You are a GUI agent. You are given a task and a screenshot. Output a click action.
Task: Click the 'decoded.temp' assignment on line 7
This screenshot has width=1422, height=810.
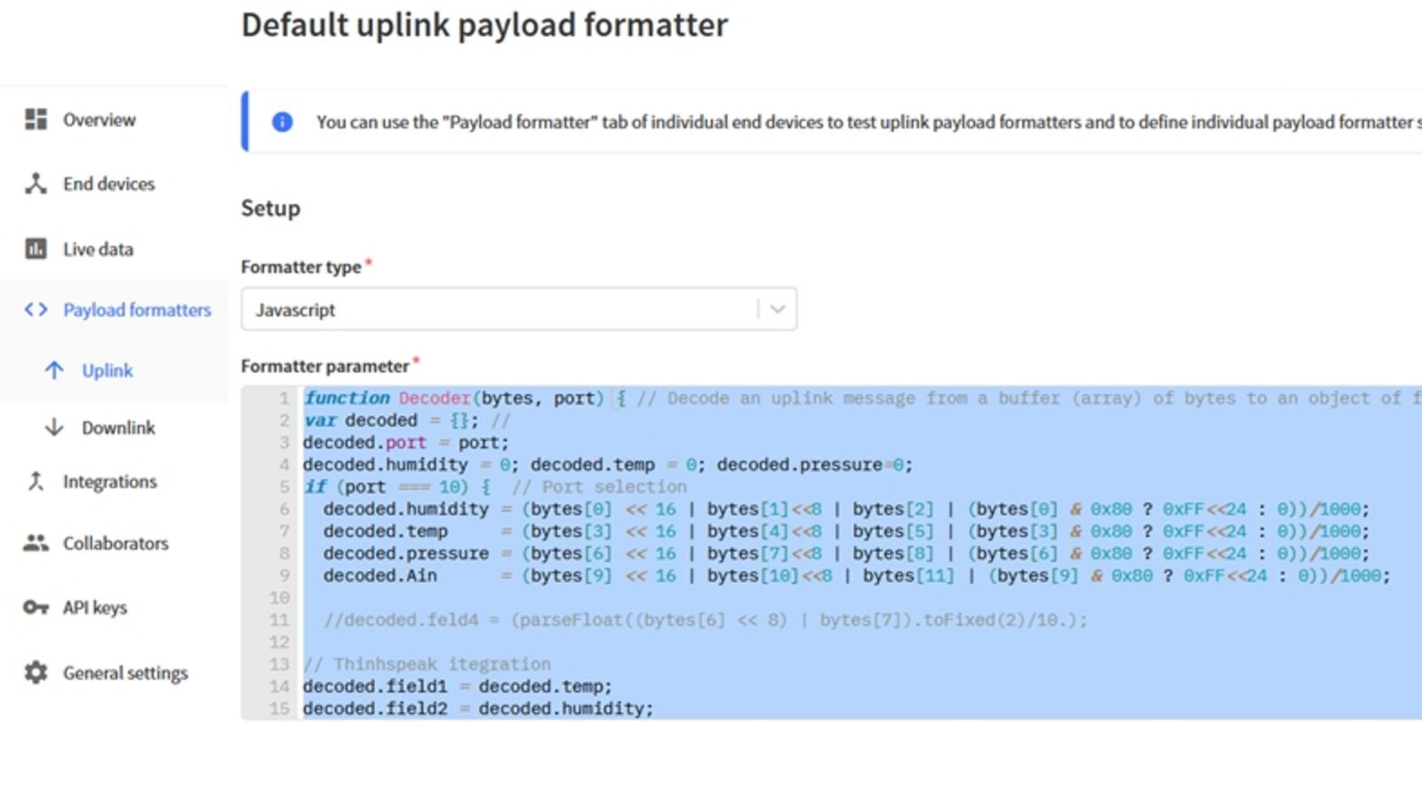click(x=846, y=531)
